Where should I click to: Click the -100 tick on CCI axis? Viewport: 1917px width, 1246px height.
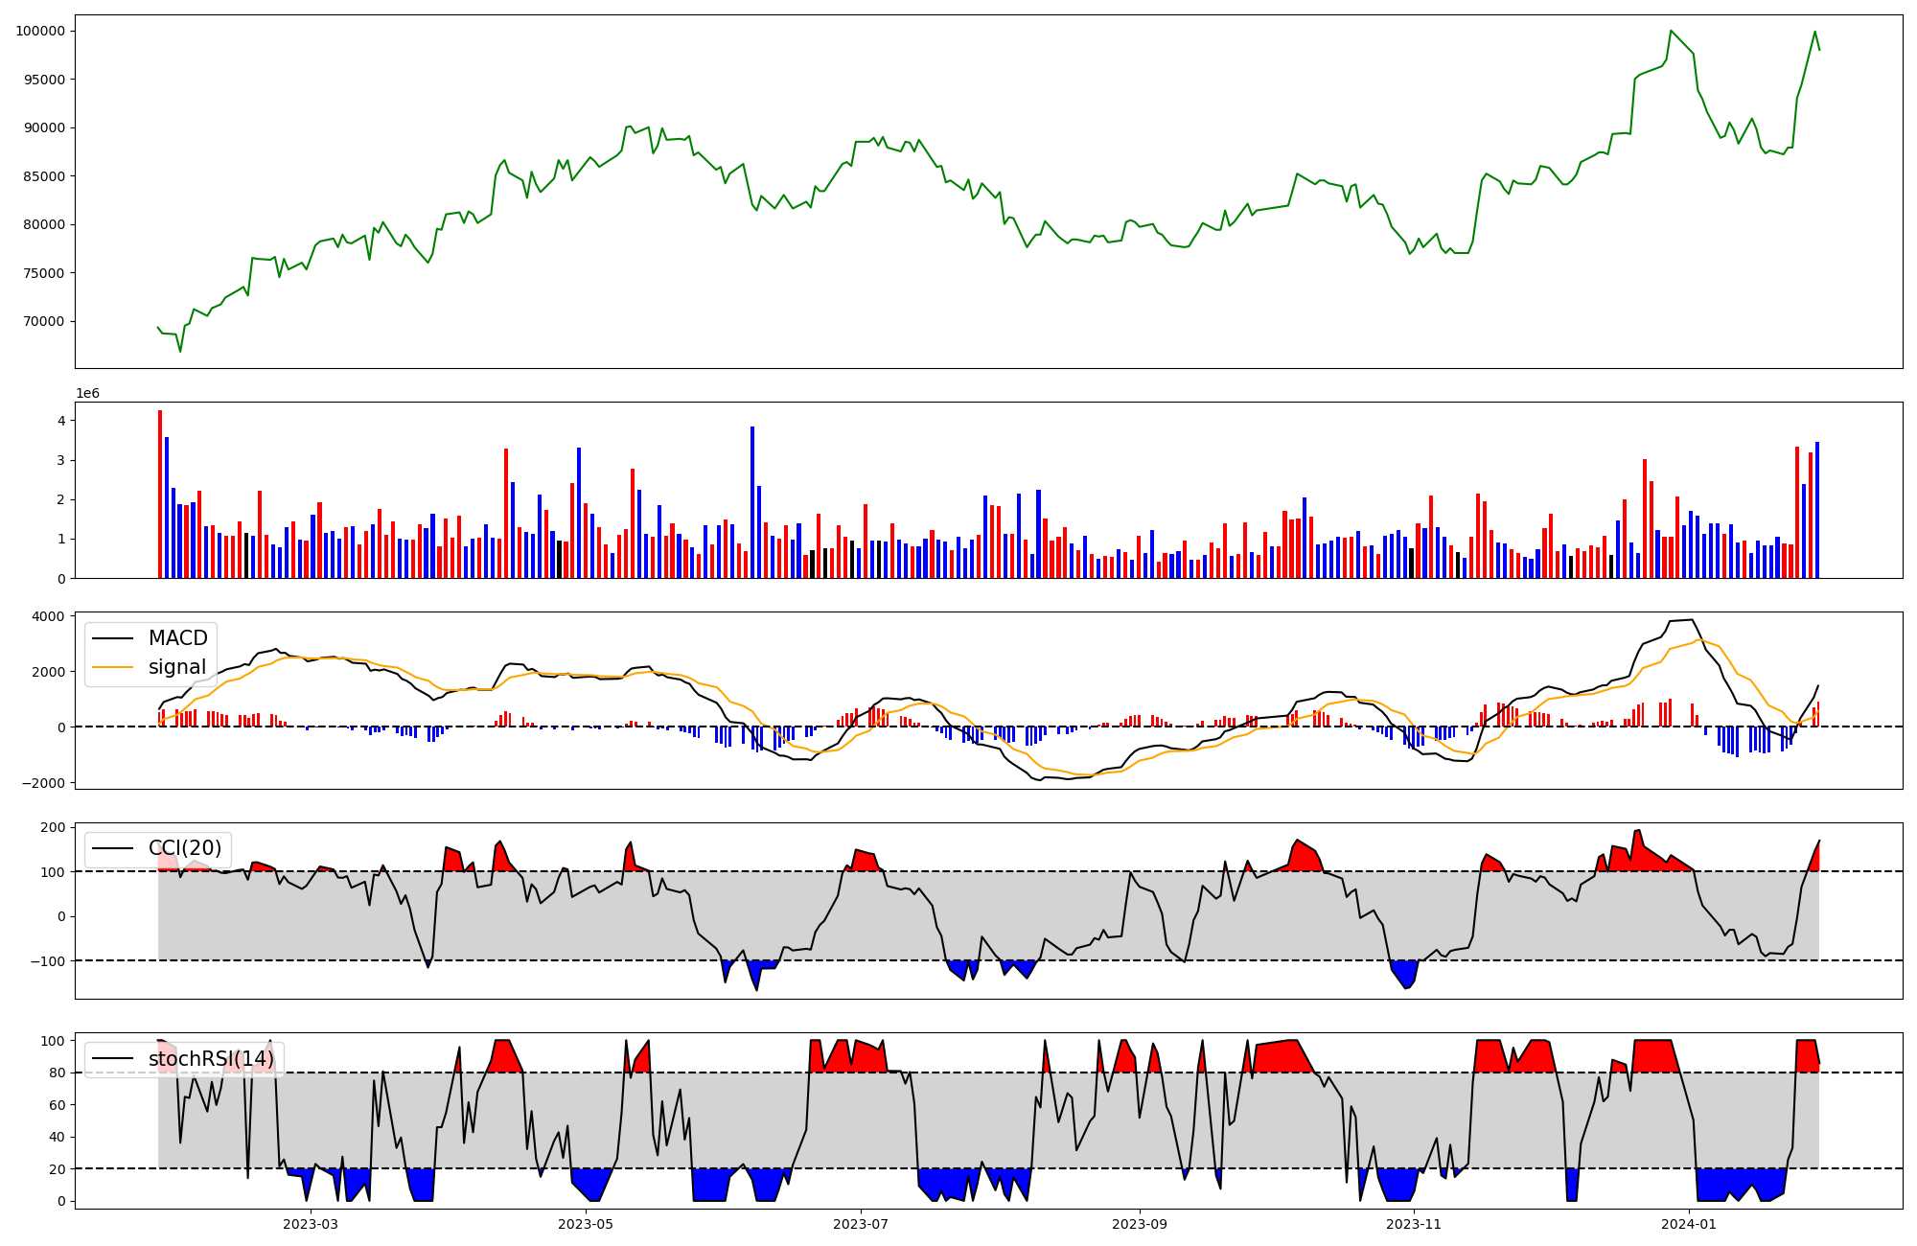click(48, 961)
